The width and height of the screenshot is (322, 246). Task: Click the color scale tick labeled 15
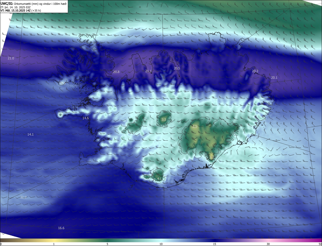point(215,244)
